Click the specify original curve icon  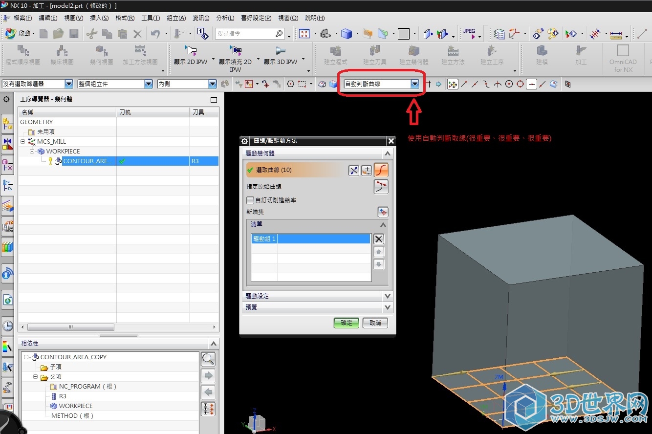[381, 187]
